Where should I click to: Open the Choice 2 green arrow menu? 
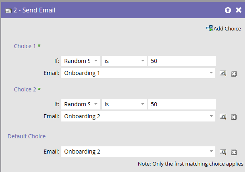pos(39,89)
